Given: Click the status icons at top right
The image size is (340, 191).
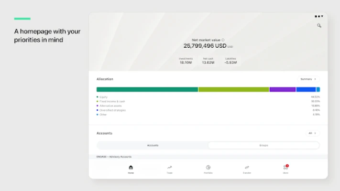Looking at the screenshot, I should (x=318, y=16).
